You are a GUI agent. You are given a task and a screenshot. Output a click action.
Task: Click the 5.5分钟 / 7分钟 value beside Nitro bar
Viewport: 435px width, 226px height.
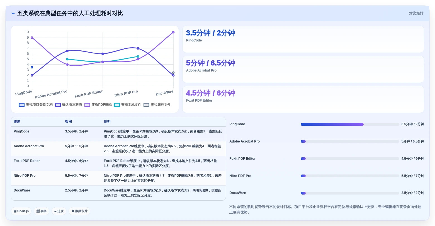point(413,176)
